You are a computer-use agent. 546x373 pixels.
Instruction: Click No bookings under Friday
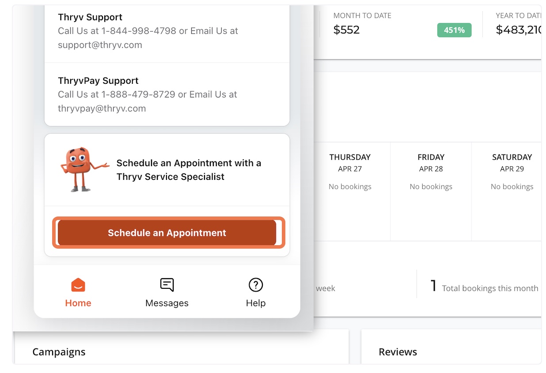pos(431,187)
